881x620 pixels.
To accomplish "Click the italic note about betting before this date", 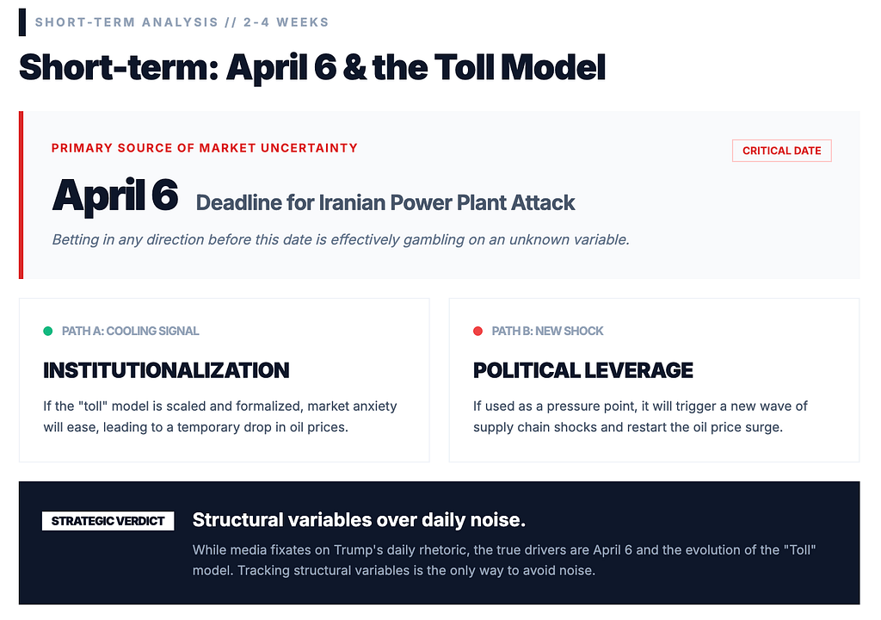I will click(341, 239).
